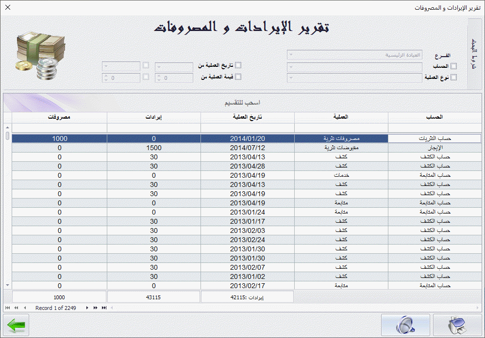Open the الفرع branch dropdown showing العيادة الرئيسية
485x338 pixels.
pos(291,54)
